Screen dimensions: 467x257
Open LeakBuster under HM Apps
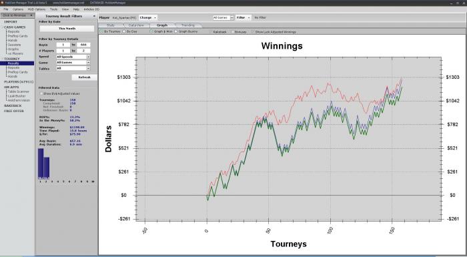click(17, 96)
